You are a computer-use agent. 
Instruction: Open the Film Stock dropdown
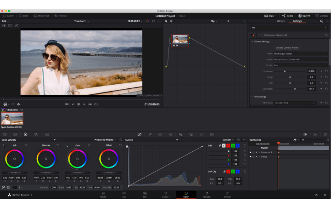click(x=295, y=103)
